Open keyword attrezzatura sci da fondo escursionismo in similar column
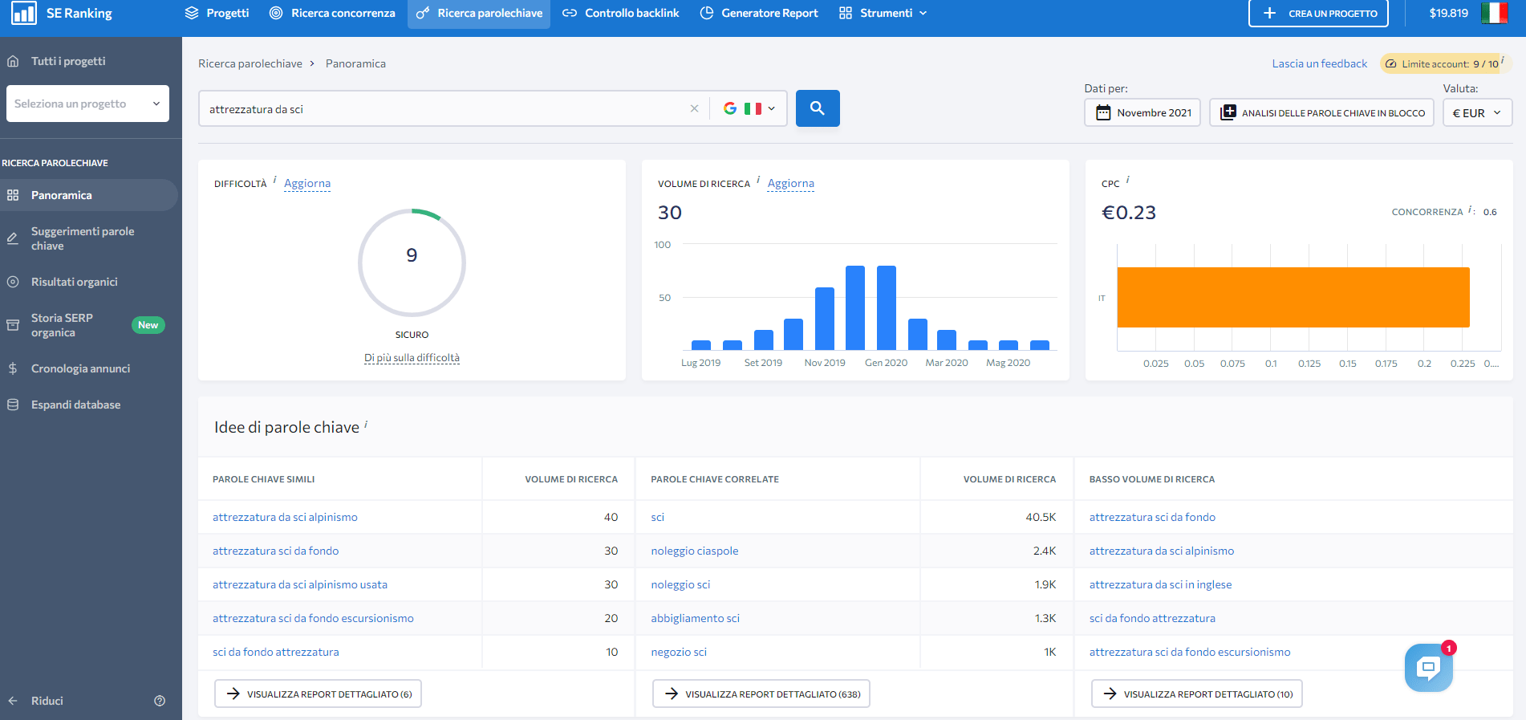The width and height of the screenshot is (1526, 720). [x=313, y=618]
